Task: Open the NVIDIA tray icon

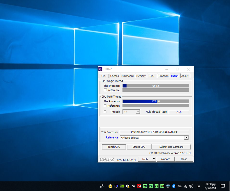Action: (x=122, y=186)
